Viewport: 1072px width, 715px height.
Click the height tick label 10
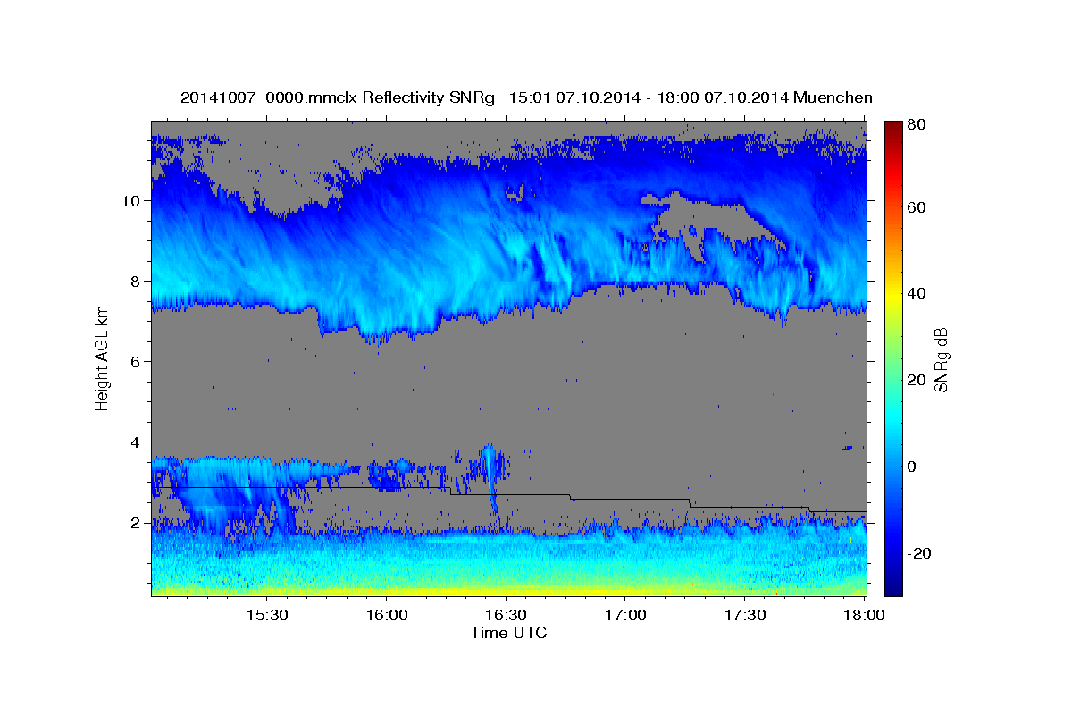pos(132,201)
